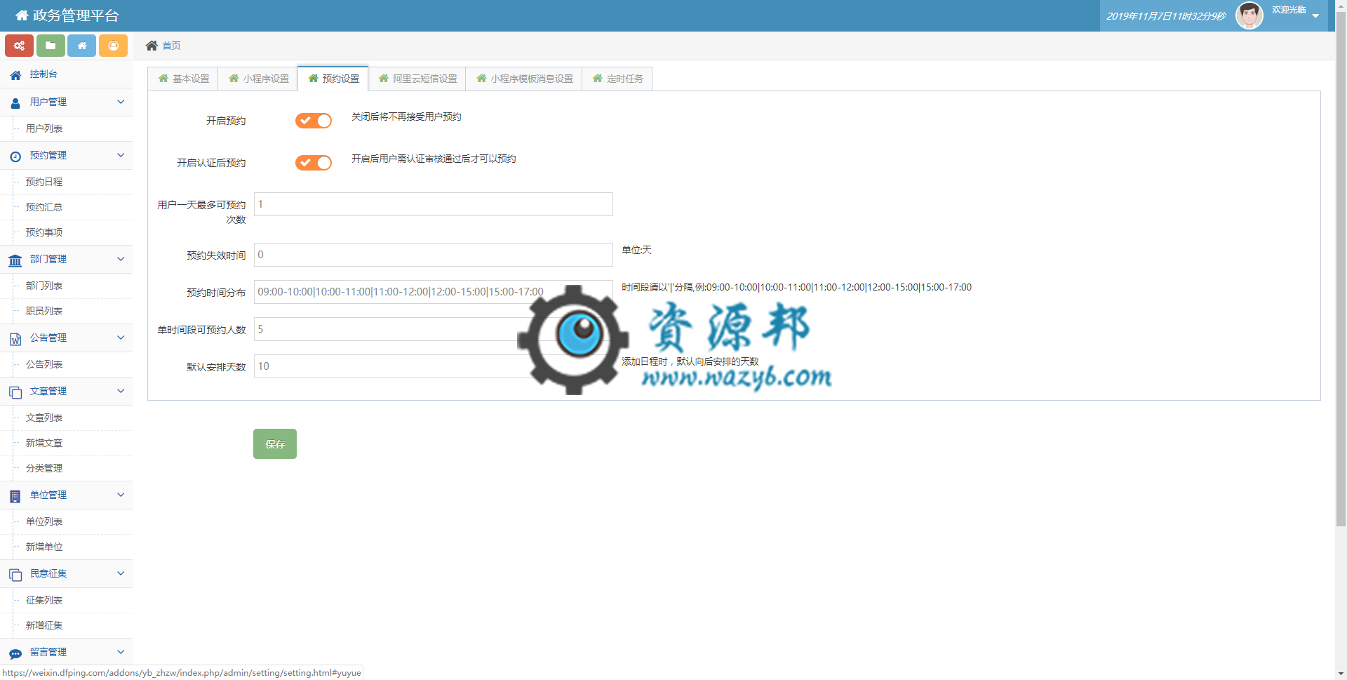Collapse the 单位管理 menu chevron
This screenshot has width=1347, height=680.
[121, 495]
